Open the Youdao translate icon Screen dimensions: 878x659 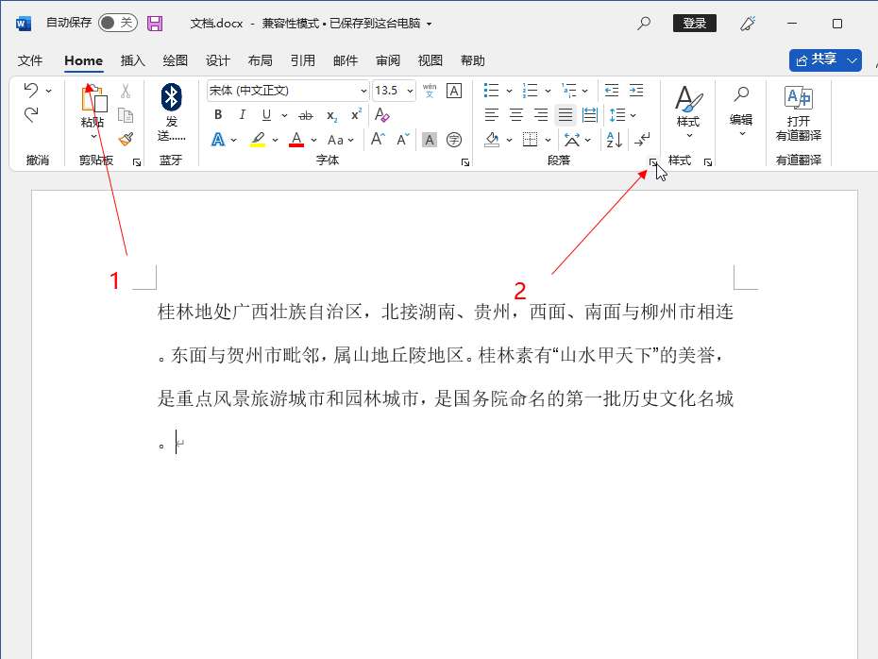(x=799, y=98)
